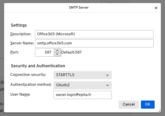The width and height of the screenshot is (165, 116).
Task: Cancel the SMTP server changes
Action: 129,104
